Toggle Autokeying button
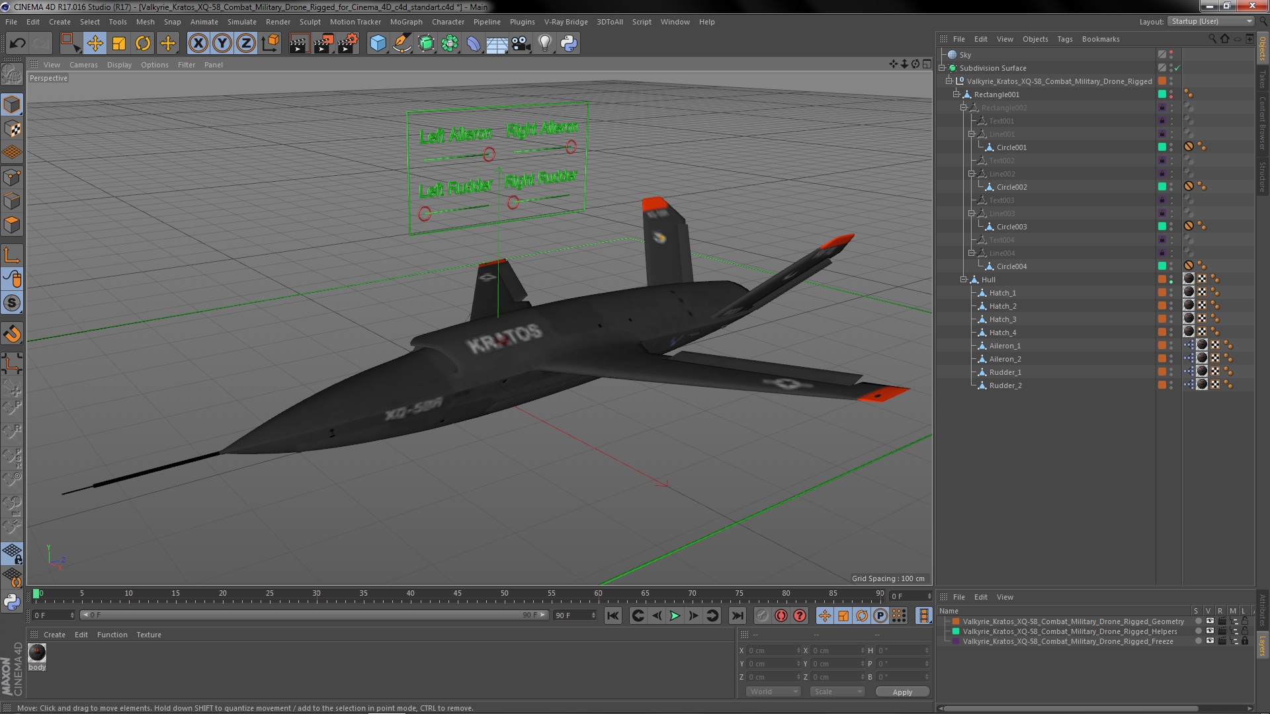 click(781, 616)
